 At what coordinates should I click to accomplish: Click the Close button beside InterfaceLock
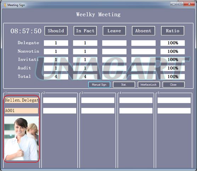(174, 84)
